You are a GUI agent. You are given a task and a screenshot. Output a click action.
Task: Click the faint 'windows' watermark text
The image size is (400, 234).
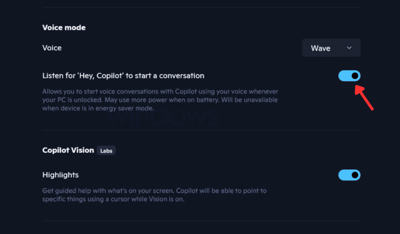164,117
